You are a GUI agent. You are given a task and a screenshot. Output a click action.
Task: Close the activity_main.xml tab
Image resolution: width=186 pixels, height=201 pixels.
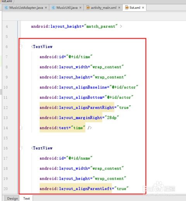pos(119,8)
